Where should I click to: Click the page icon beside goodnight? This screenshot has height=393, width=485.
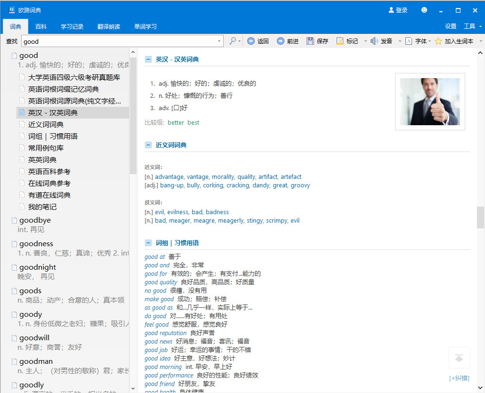point(14,267)
